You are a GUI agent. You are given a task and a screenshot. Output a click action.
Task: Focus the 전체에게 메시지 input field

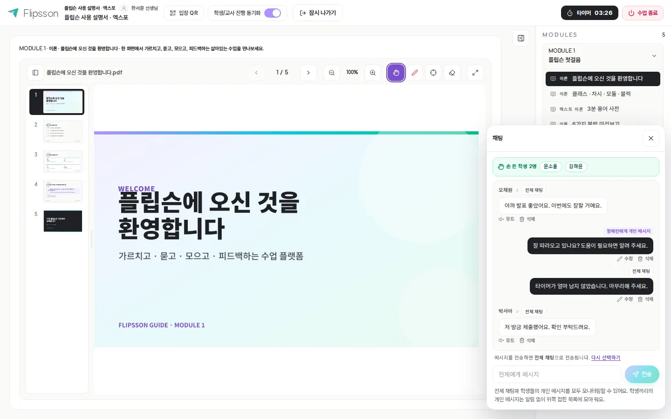[557, 374]
